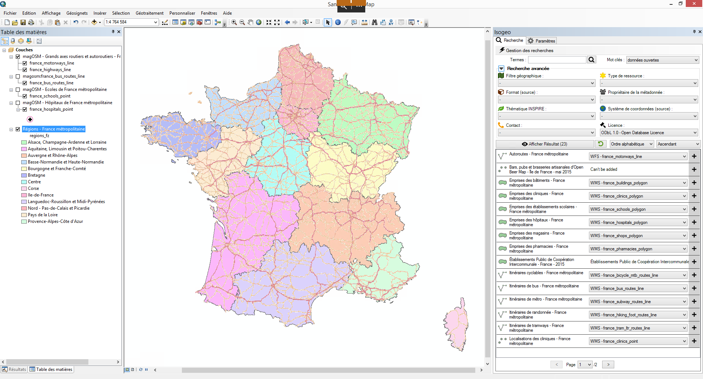Print the map with printer icon
Screen dimensions: 703x379
31,22
